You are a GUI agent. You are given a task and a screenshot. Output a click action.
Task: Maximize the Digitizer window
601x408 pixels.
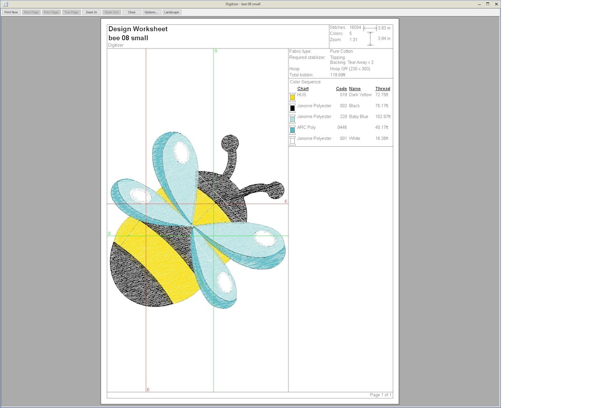pos(488,4)
